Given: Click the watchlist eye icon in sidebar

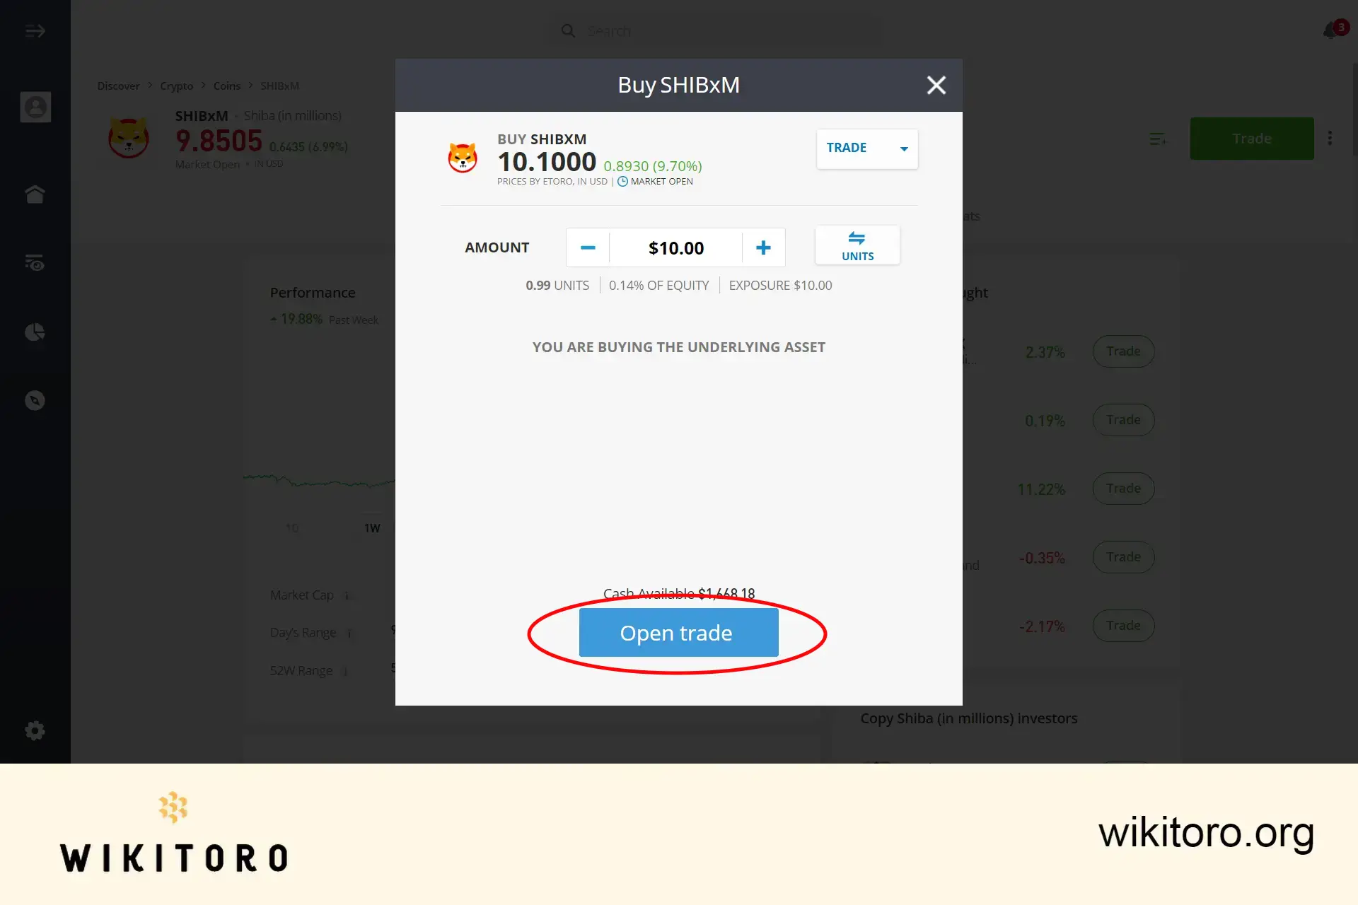Looking at the screenshot, I should 35,262.
